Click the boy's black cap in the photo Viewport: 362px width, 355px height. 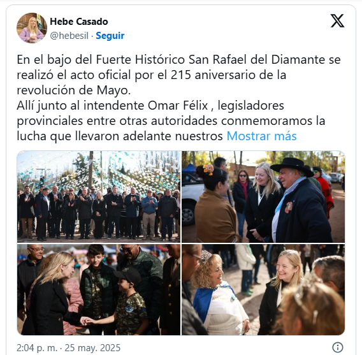point(127,275)
